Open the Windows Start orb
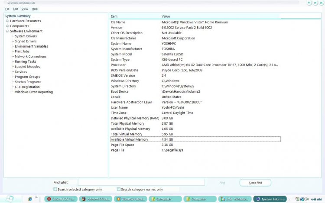Image resolution: width=325 pixels, height=203 pixels. coord(10,199)
